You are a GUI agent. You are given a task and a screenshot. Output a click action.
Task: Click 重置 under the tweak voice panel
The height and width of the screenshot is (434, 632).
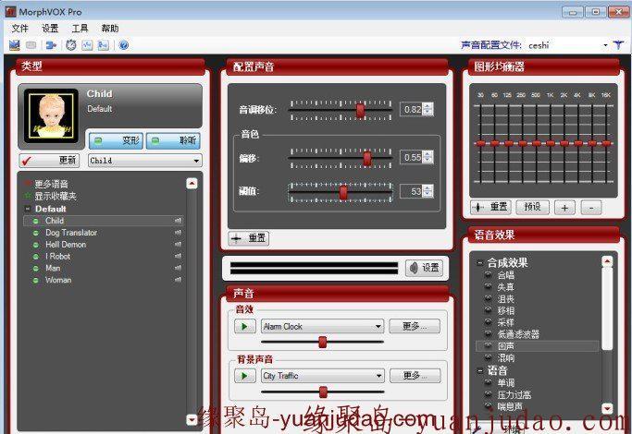coord(248,238)
